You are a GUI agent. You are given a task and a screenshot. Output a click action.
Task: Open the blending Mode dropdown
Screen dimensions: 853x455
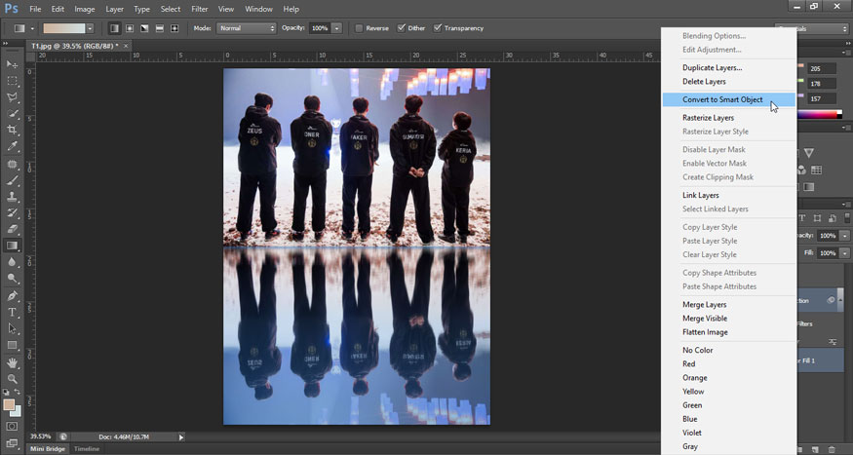pos(247,28)
